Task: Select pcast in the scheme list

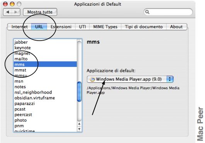Action: (x=45, y=109)
